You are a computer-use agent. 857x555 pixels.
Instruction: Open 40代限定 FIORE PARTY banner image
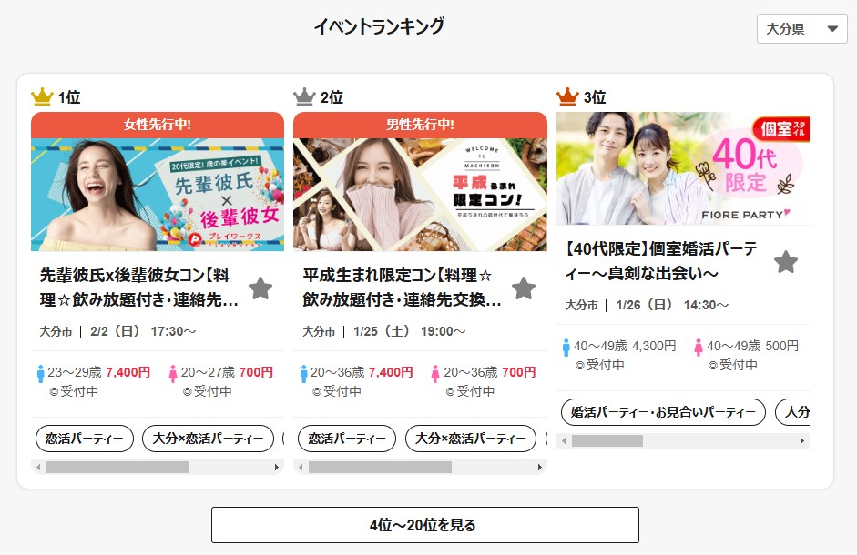click(683, 168)
